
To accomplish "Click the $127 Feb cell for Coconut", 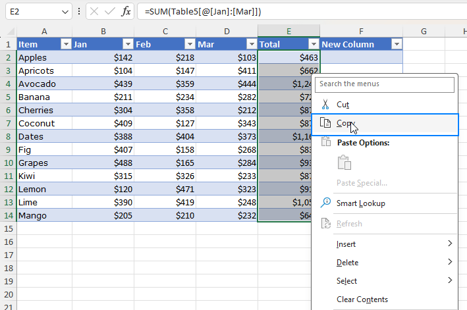I will point(165,123).
